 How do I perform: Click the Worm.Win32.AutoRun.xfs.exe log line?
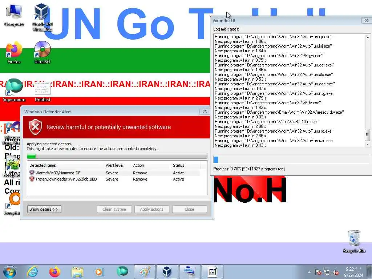274,74
